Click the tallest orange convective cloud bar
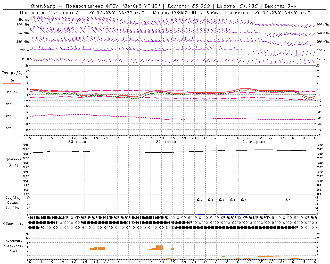The image size is (330, 264). click(x=160, y=248)
